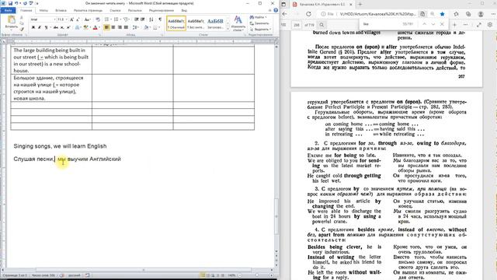
Task: Toggle Bold formatting
Action: [33, 28]
